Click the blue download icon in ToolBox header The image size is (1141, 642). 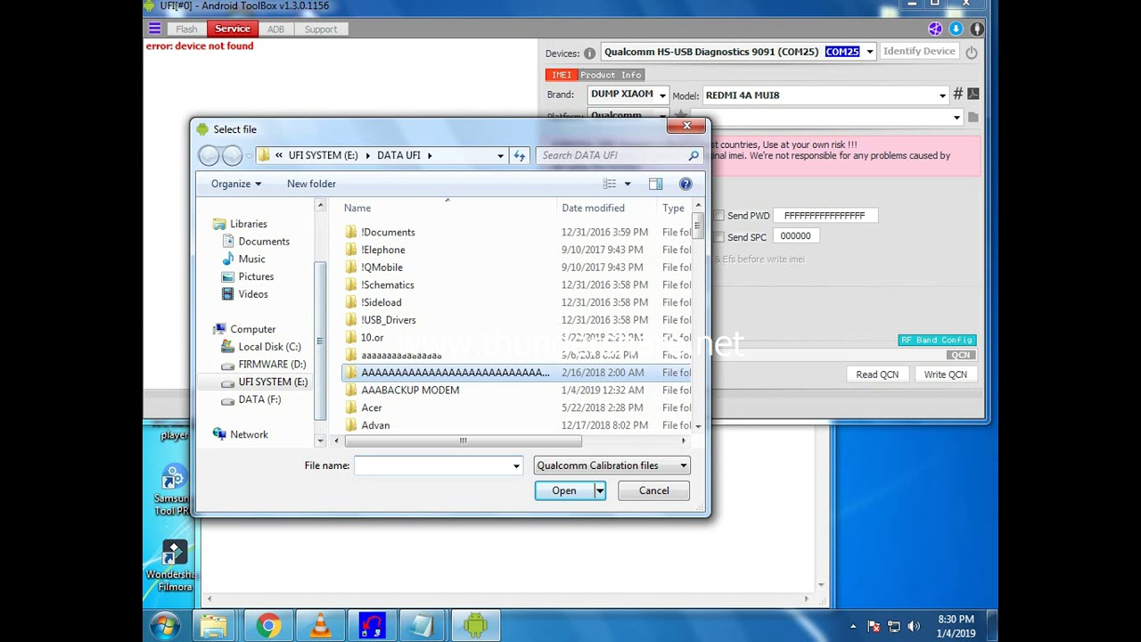[x=956, y=29]
